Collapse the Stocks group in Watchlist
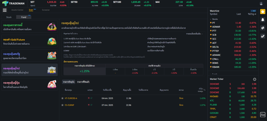Image resolution: width=267 pixels, height=121 pixels. tap(211, 19)
